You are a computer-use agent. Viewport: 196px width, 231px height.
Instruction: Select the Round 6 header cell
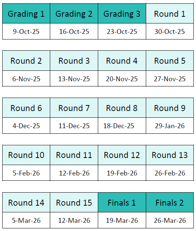[x=26, y=108]
